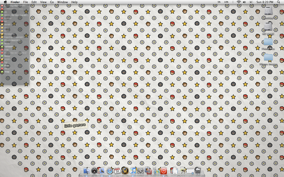Viewport: 284px width, 177px height.
Task: Open the overlapping photos app in Dock
Action: coord(148,170)
